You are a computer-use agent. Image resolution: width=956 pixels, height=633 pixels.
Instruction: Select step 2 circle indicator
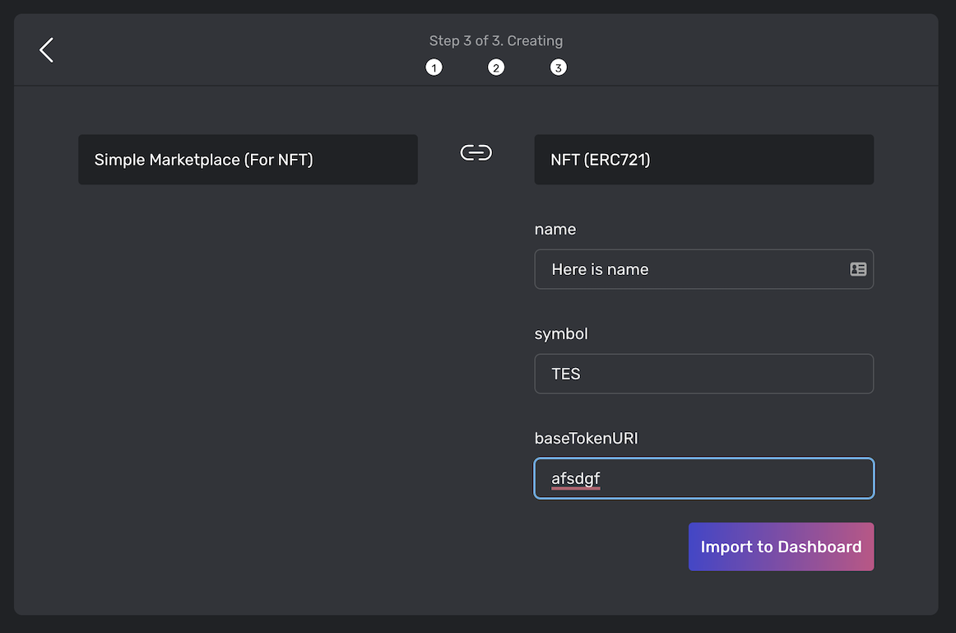tap(496, 67)
